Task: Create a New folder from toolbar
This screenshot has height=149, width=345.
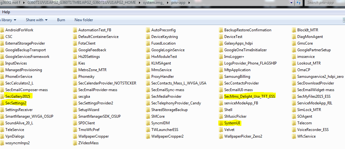Action: pyautogui.click(x=84, y=20)
